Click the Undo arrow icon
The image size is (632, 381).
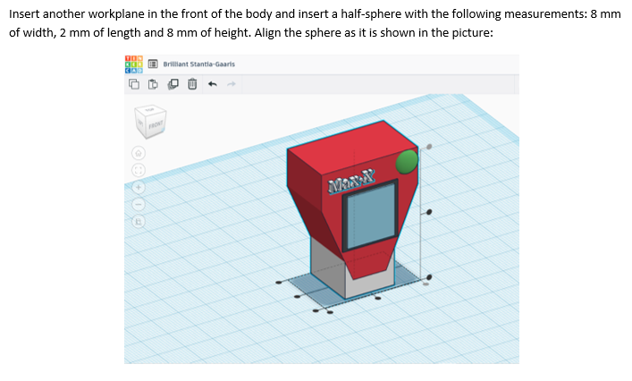click(x=213, y=84)
